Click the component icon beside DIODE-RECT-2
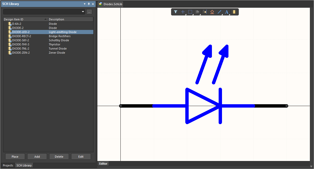Screen dimensions: 314x169 (x=10, y=36)
